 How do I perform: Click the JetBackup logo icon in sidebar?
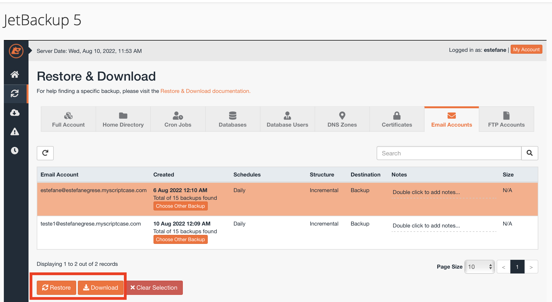click(x=16, y=51)
